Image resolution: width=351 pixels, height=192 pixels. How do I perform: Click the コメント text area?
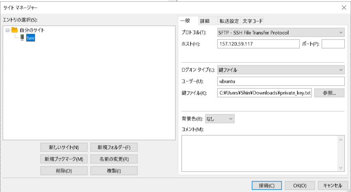[260, 153]
